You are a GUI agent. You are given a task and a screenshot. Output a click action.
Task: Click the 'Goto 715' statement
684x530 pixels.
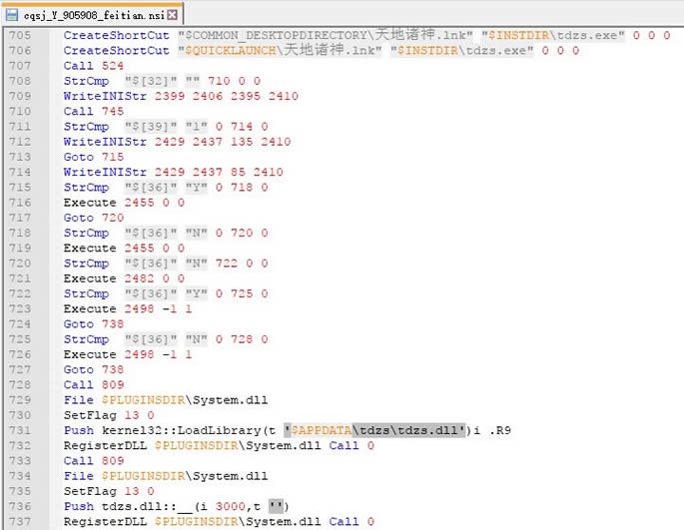pyautogui.click(x=93, y=157)
